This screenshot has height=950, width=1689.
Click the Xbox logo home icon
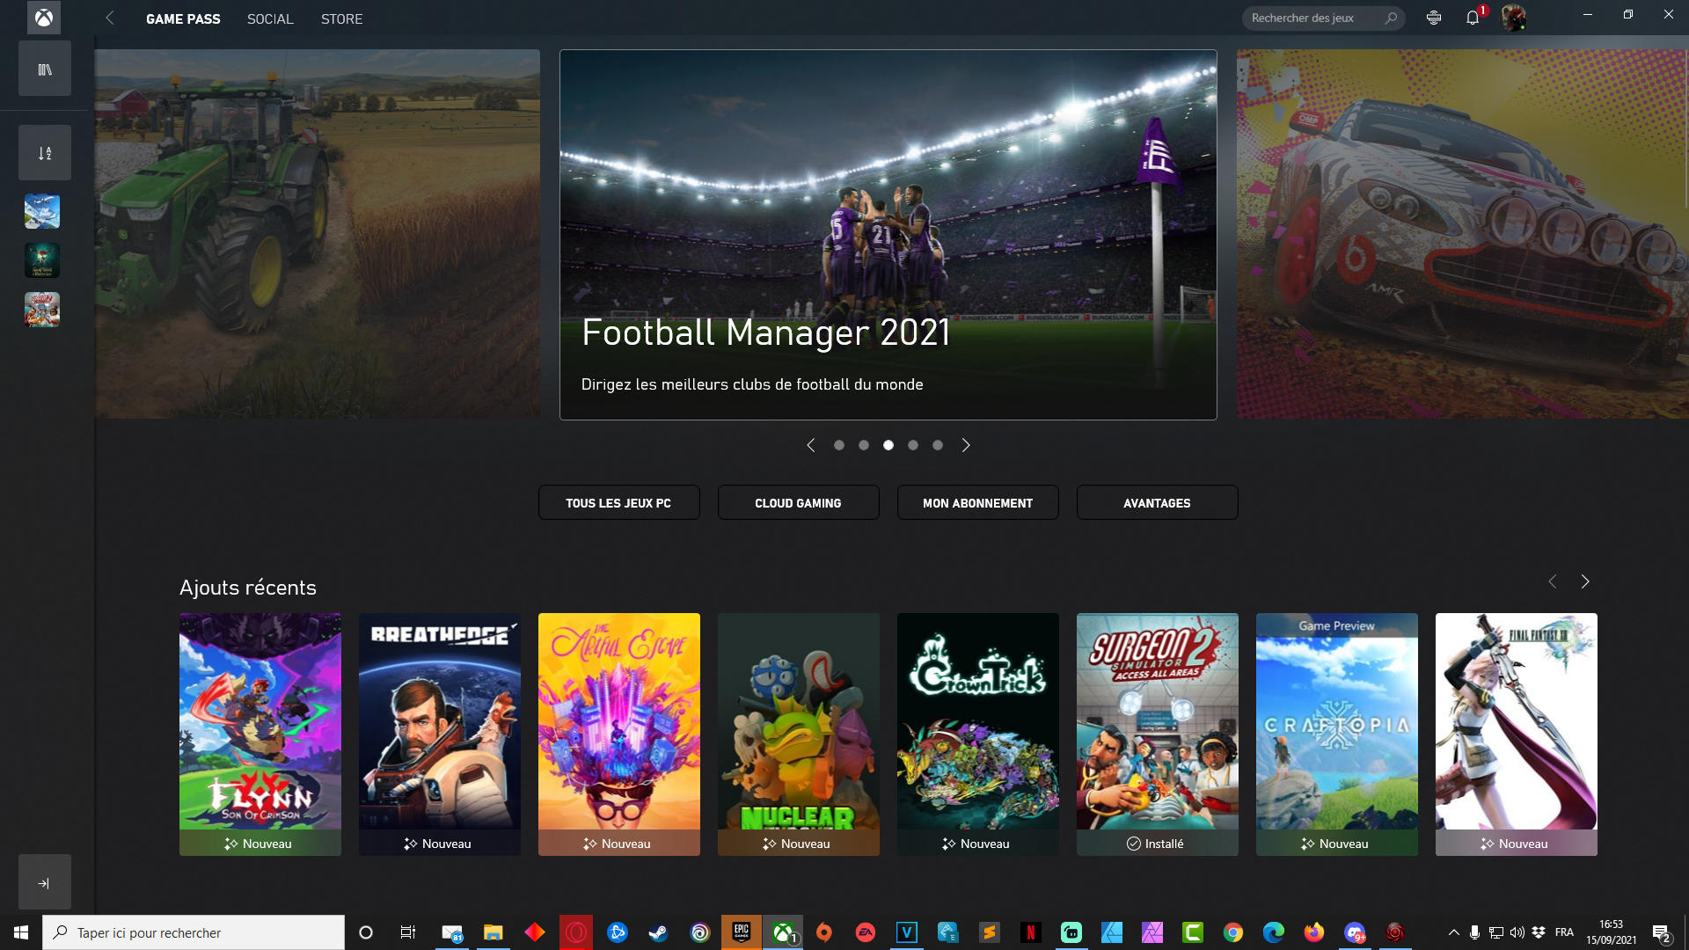pyautogui.click(x=44, y=18)
